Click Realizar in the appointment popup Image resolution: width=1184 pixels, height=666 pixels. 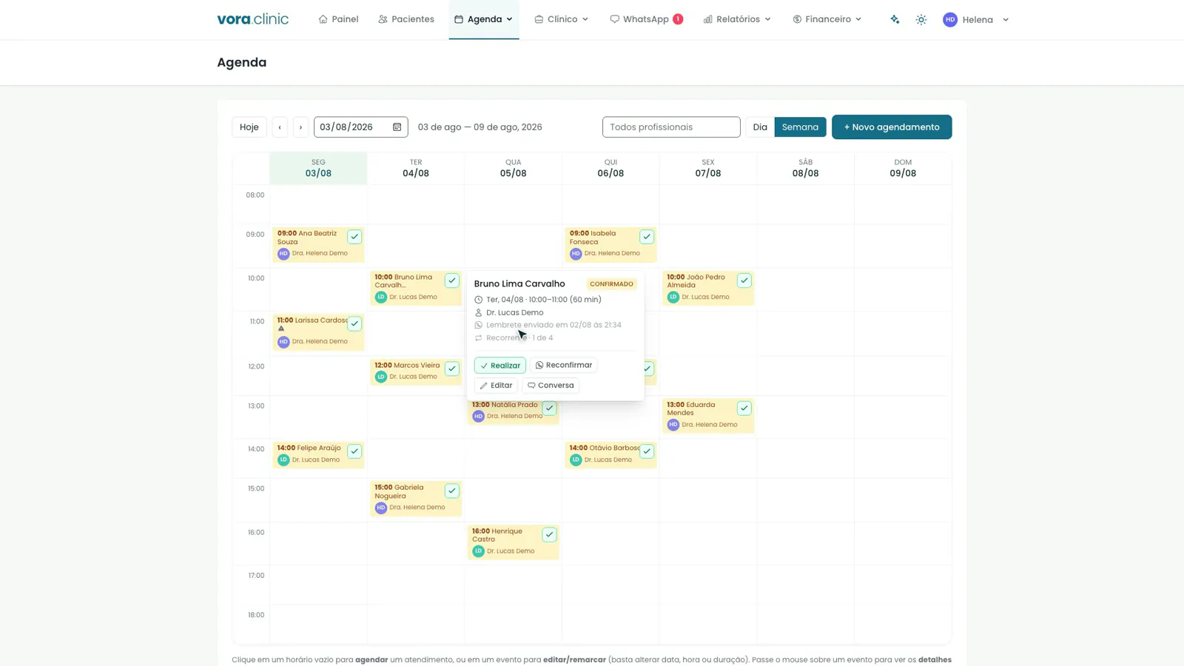pos(500,366)
